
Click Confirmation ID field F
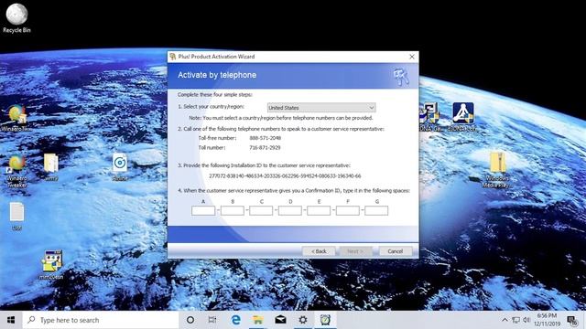click(x=348, y=211)
